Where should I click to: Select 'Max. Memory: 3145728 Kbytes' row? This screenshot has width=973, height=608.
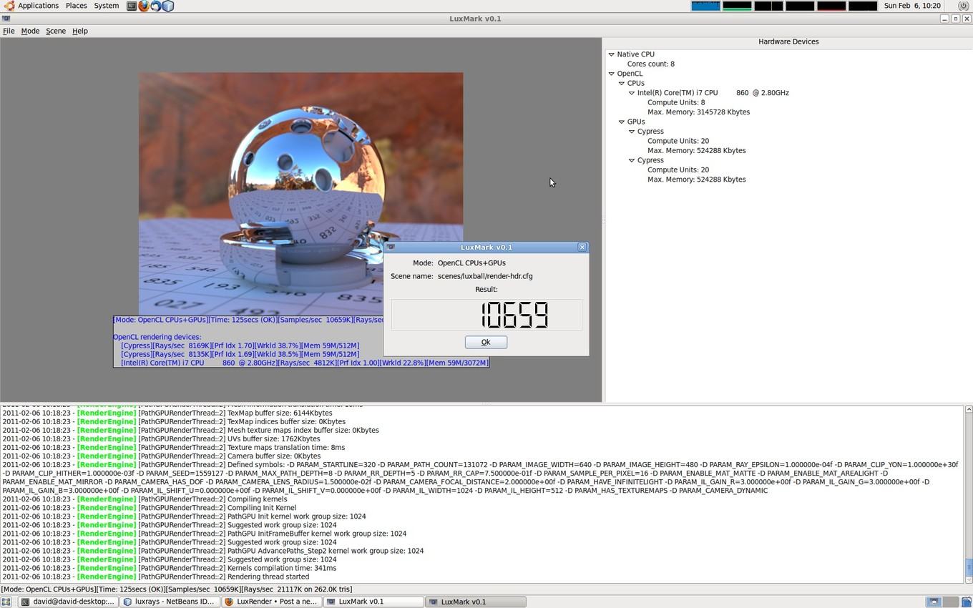[699, 112]
